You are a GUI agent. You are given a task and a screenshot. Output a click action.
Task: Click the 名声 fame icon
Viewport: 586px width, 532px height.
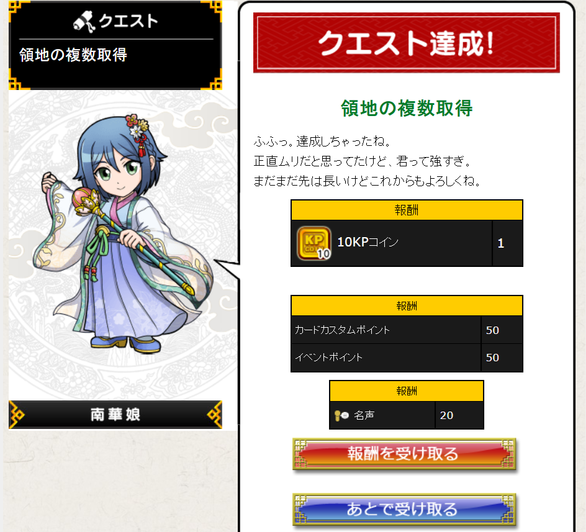341,415
